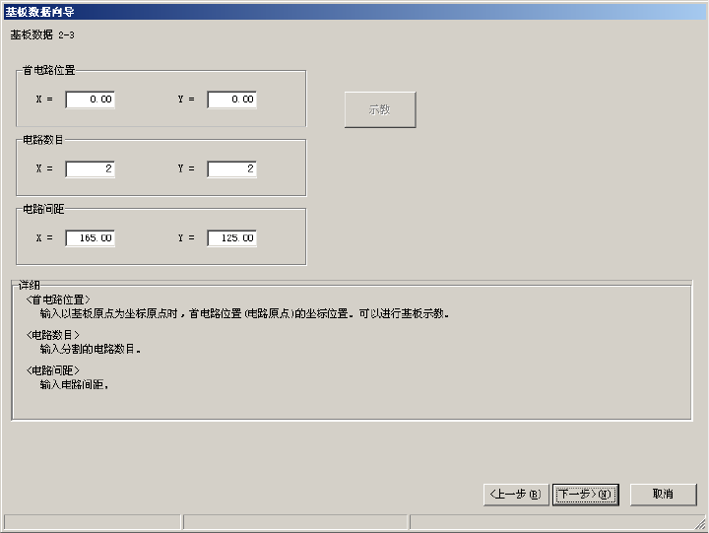Viewport: 709px width, 533px height.
Task: Click the resize grip at window corner
Action: (700, 523)
